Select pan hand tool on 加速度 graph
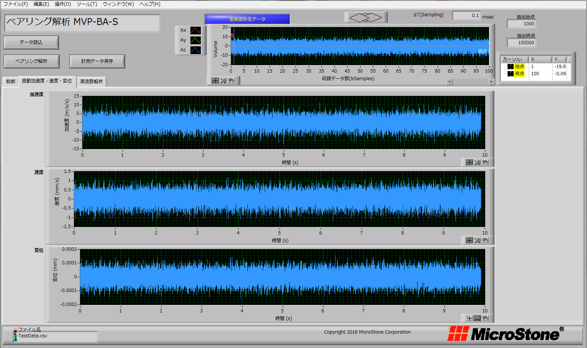 pyautogui.click(x=485, y=162)
